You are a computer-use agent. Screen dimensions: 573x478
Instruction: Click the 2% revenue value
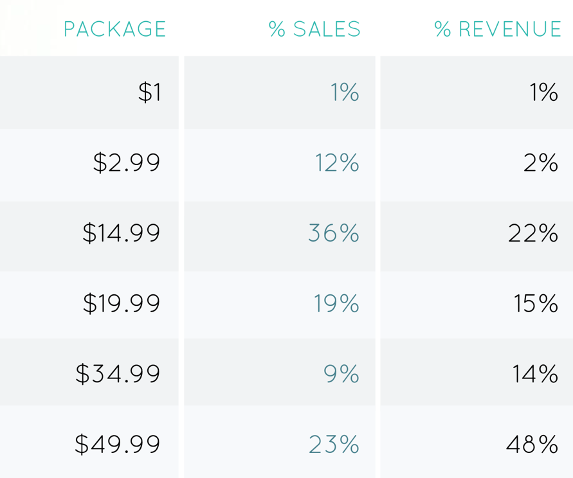pyautogui.click(x=540, y=163)
